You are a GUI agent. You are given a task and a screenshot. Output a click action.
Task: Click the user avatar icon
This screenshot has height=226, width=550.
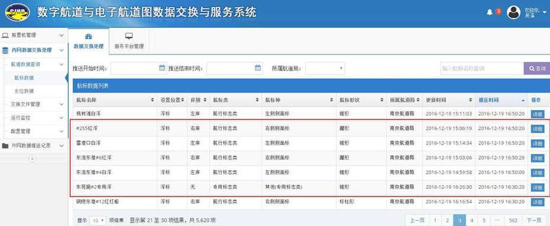click(513, 12)
